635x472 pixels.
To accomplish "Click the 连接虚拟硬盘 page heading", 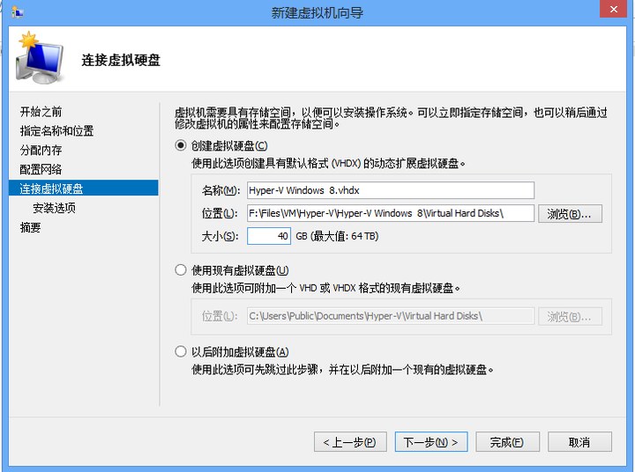I will click(121, 60).
